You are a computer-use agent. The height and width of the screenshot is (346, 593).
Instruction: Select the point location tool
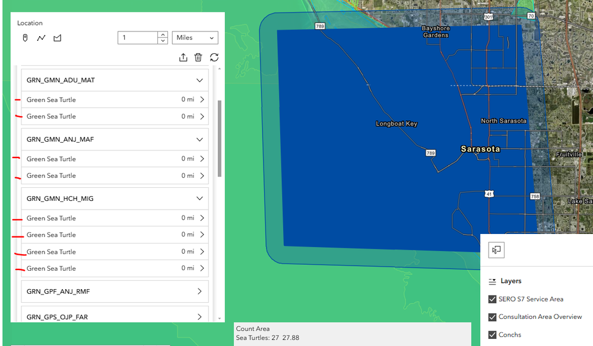[24, 37]
